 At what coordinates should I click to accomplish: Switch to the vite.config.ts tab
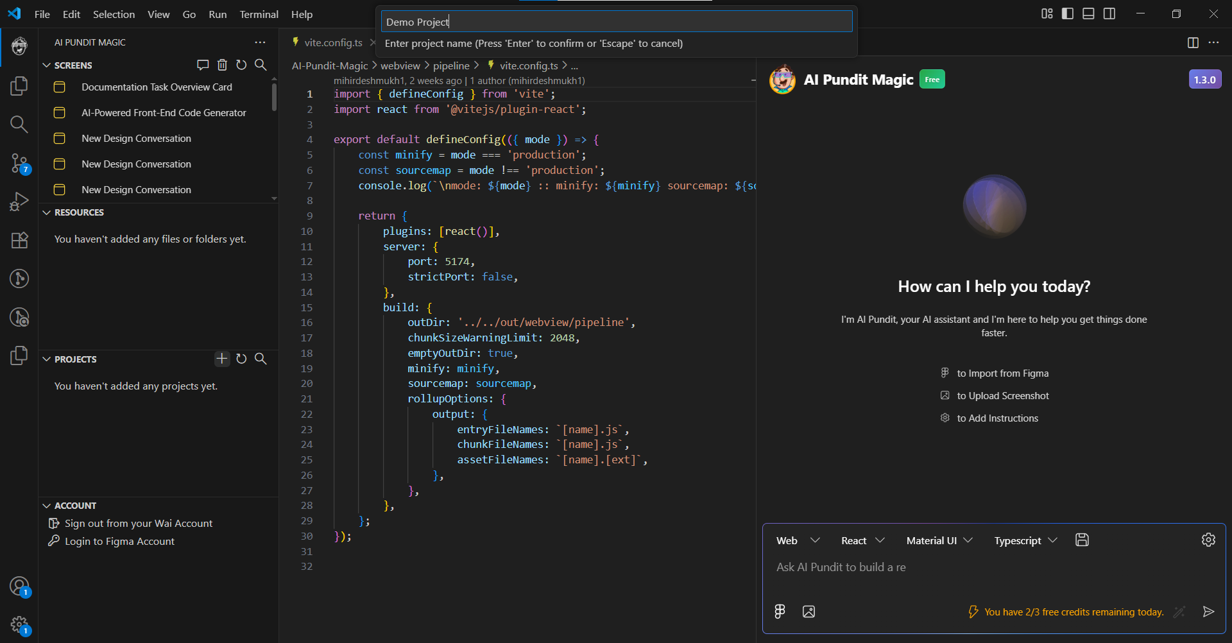(x=333, y=42)
